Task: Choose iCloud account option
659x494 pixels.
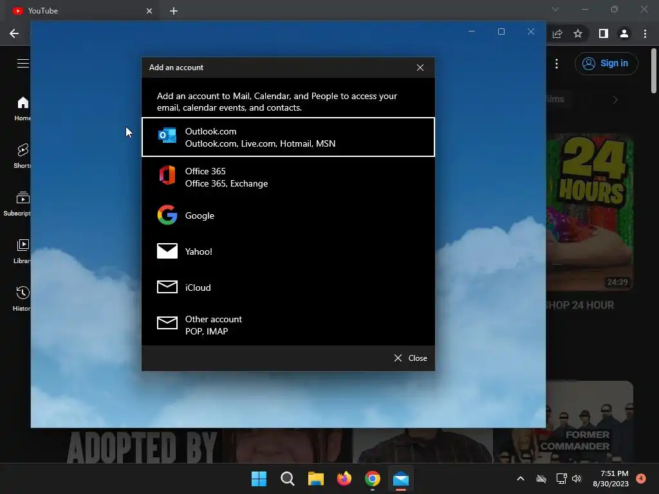Action: tap(288, 288)
